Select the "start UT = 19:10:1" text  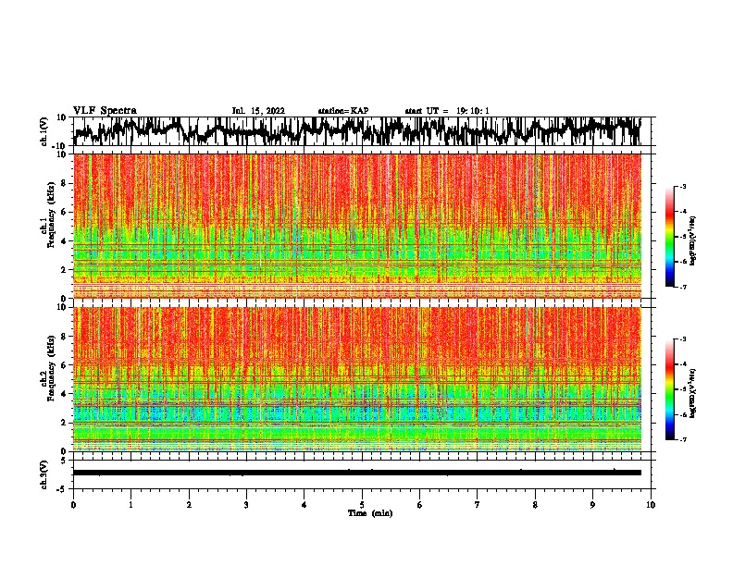point(447,111)
